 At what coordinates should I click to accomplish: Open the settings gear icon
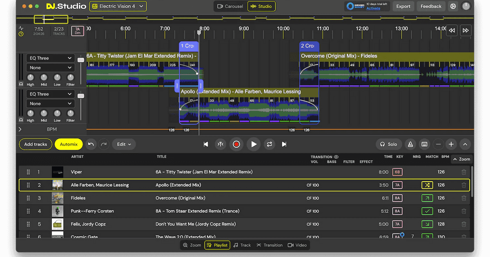pos(453,6)
